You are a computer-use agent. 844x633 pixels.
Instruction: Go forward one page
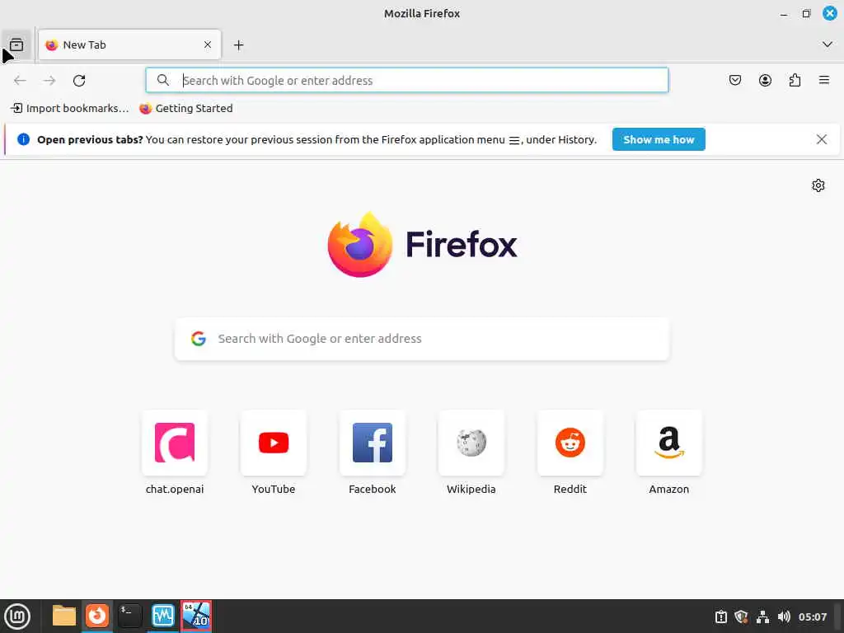49,80
